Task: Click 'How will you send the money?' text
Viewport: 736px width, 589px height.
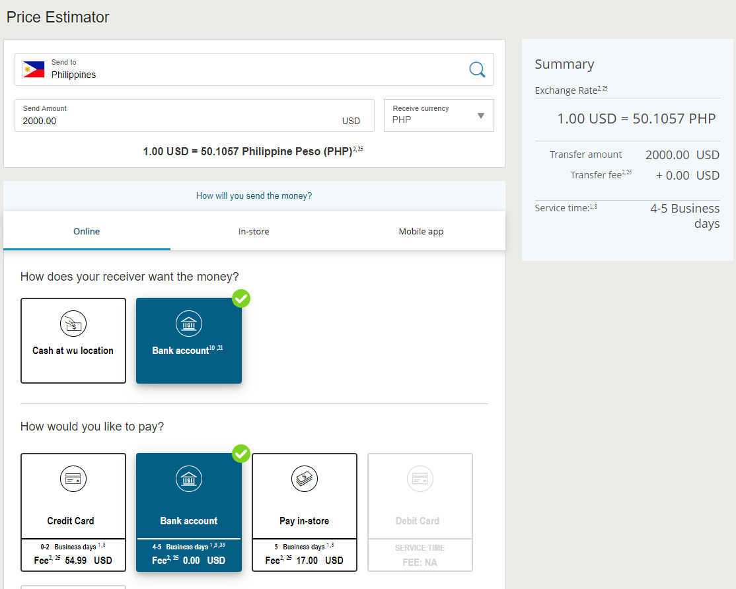Action: [x=254, y=195]
